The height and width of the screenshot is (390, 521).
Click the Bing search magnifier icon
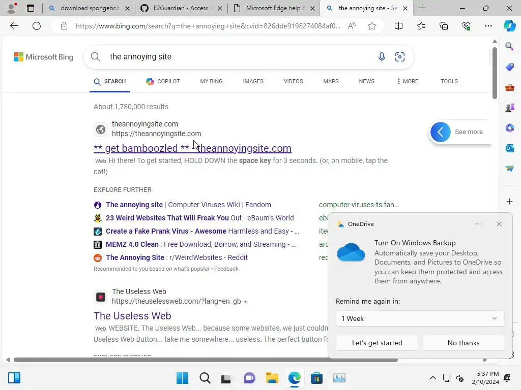[x=95, y=57]
